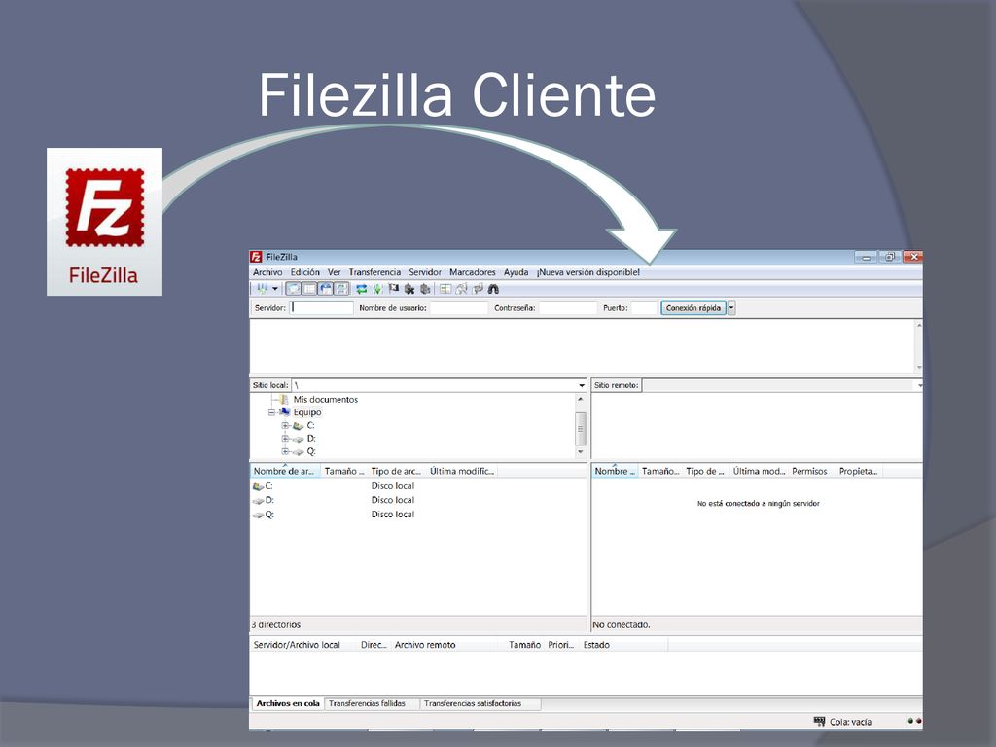The height and width of the screenshot is (747, 996).
Task: Click the Conexión rápida button
Action: 693,308
